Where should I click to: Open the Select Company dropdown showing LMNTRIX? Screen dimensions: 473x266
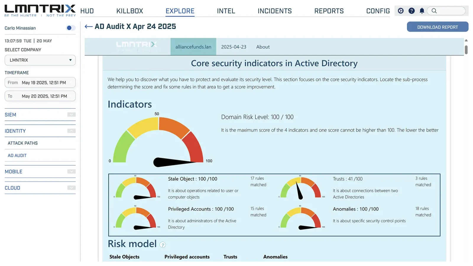tap(40, 60)
